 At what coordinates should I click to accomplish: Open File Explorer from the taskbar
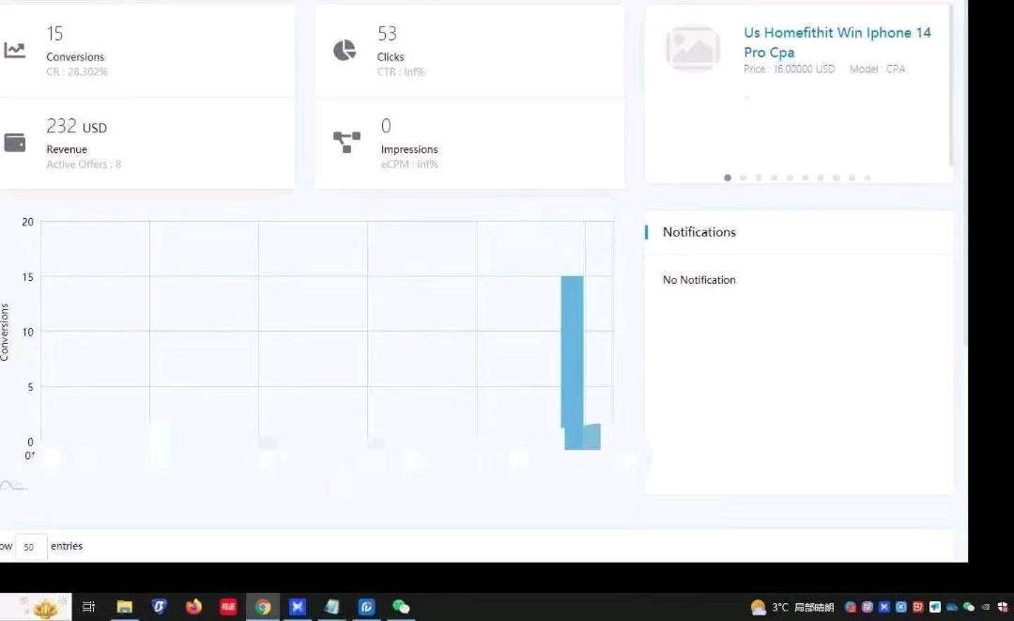pos(124,607)
